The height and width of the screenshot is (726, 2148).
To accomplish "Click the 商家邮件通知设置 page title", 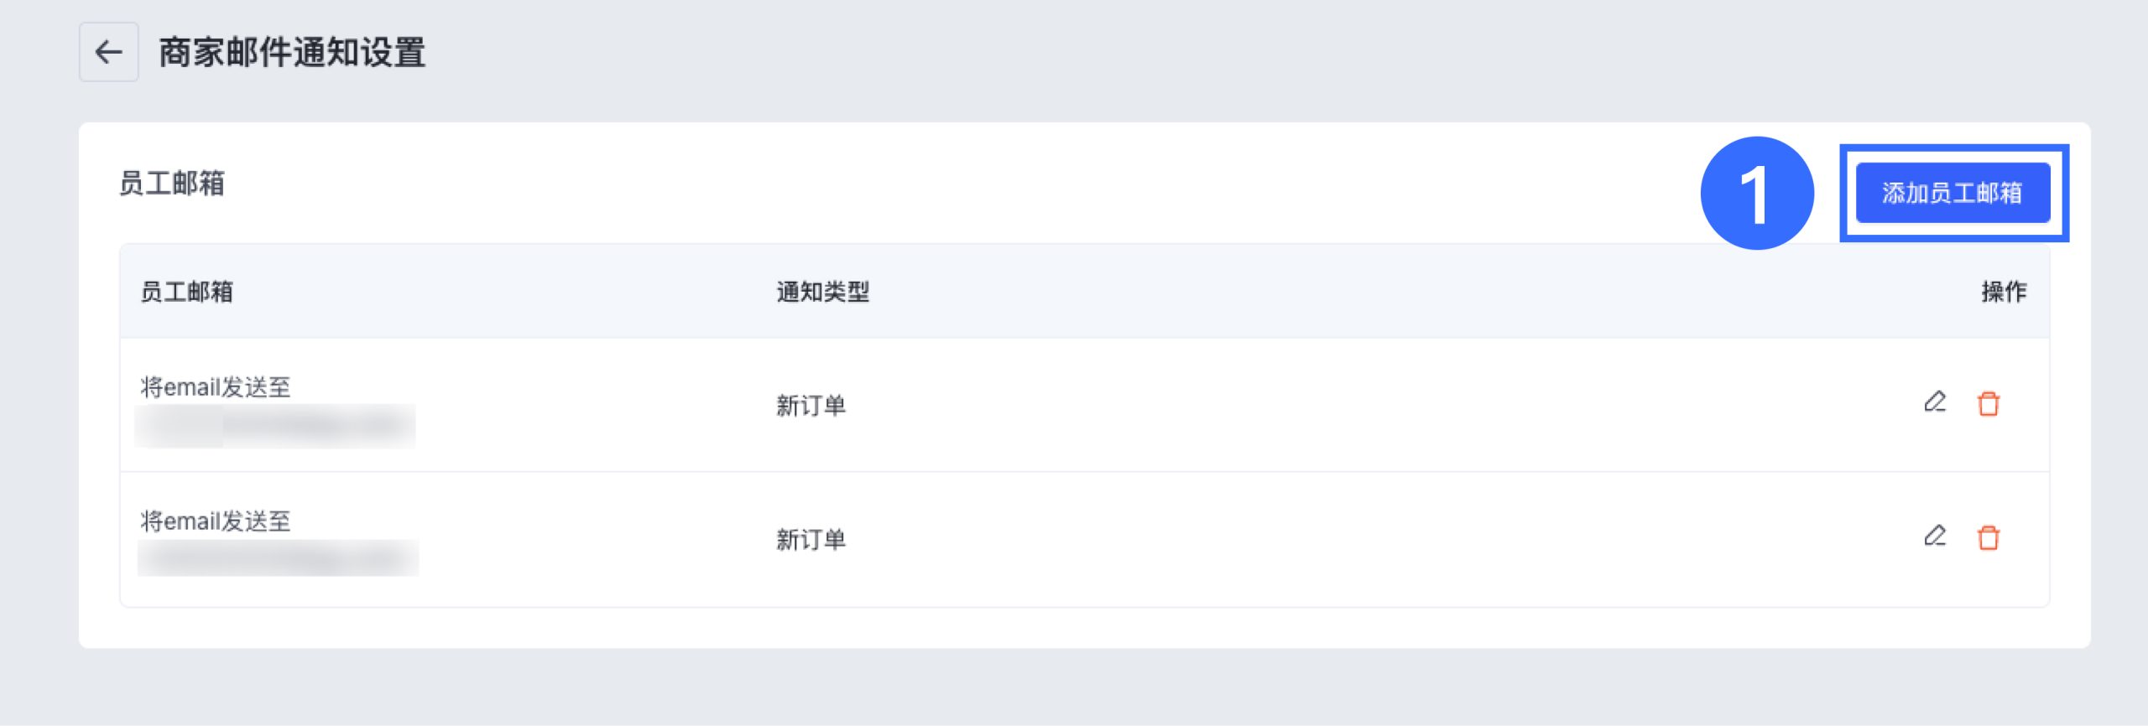I will [292, 52].
